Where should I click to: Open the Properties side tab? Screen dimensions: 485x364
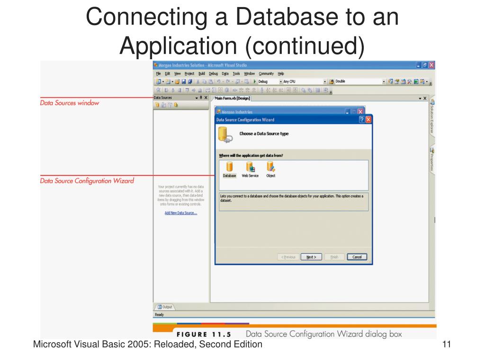pyautogui.click(x=432, y=159)
